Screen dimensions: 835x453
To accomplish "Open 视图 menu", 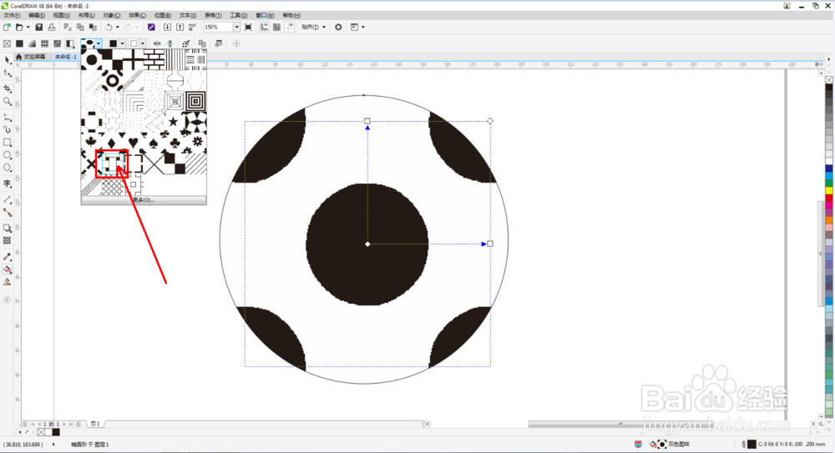I will coord(61,16).
